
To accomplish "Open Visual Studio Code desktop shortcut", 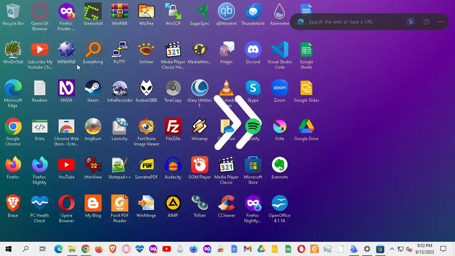I will pyautogui.click(x=280, y=55).
